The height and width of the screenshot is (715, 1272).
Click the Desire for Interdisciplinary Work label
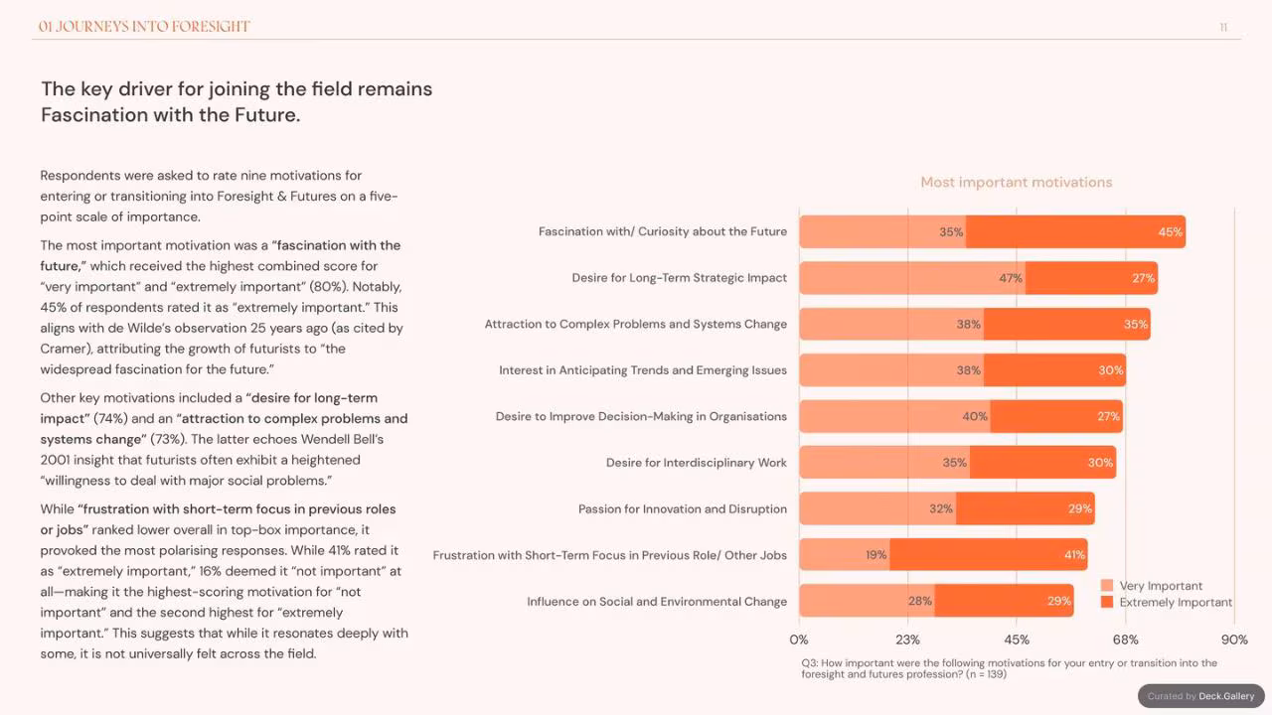pos(697,463)
